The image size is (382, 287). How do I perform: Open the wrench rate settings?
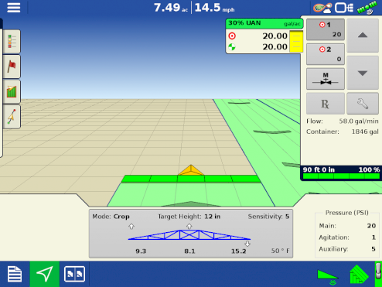pos(363,104)
